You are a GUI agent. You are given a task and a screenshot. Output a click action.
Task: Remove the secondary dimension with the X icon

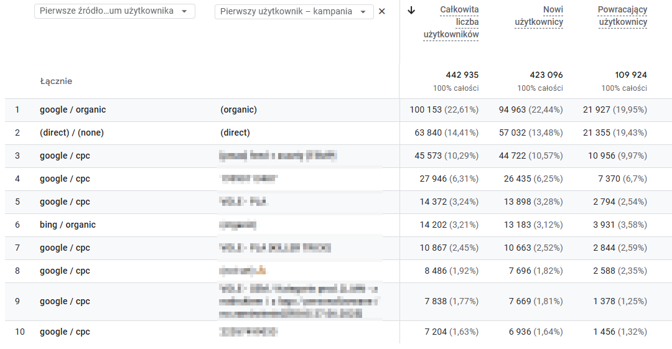point(382,12)
